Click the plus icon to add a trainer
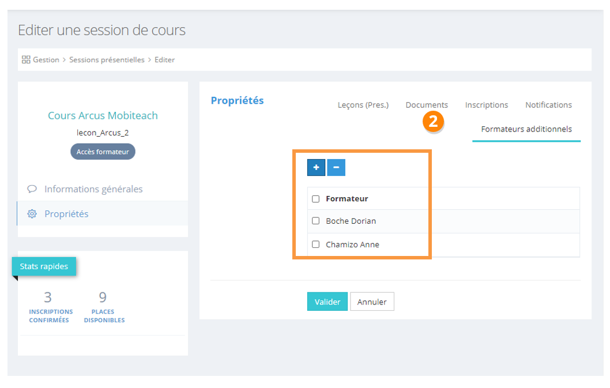The image size is (610, 388). [x=316, y=167]
